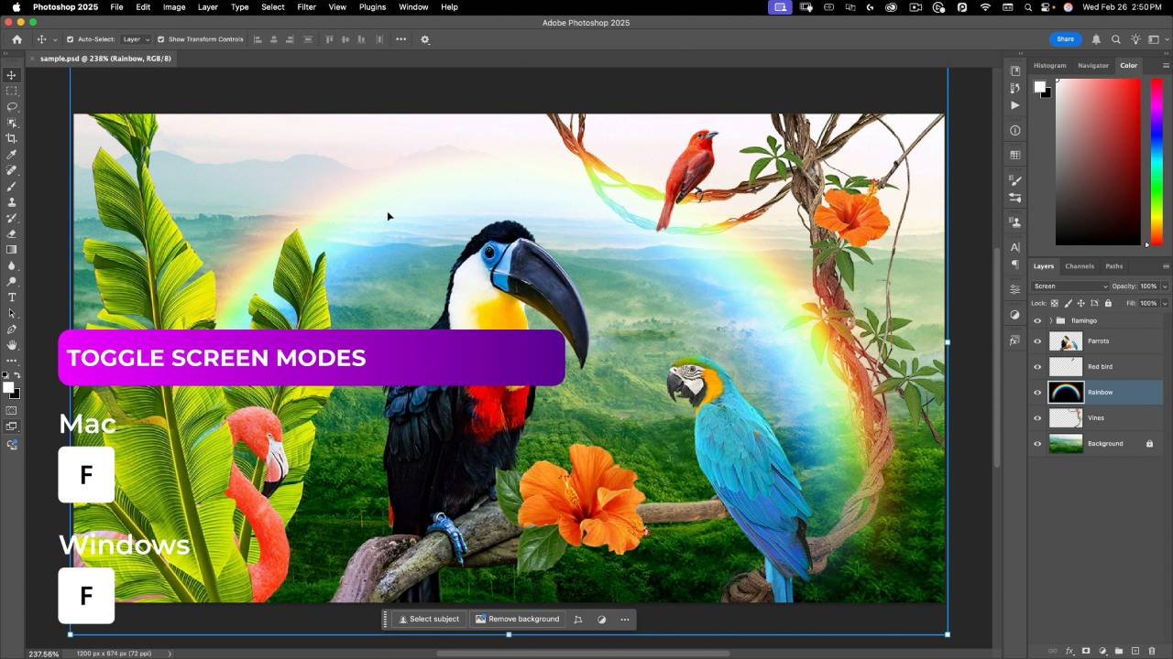
Task: Open the Character panel icon
Action: click(x=1015, y=247)
